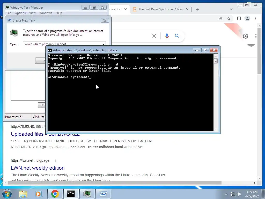The height and width of the screenshot is (199, 265).
Task: Click Chrome horizontal scrollbar left arrow
Action: click(6, 183)
